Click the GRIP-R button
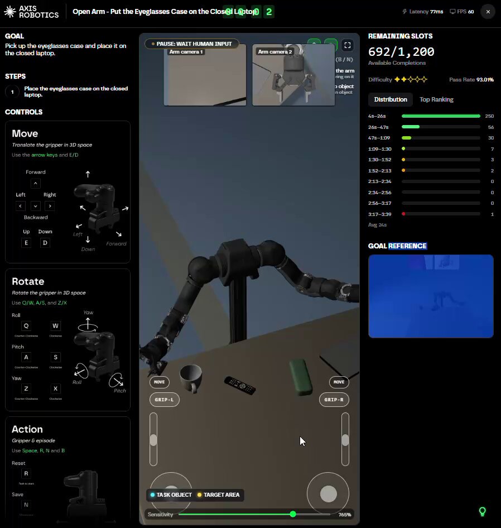Image resolution: width=501 pixels, height=528 pixels. coord(334,400)
